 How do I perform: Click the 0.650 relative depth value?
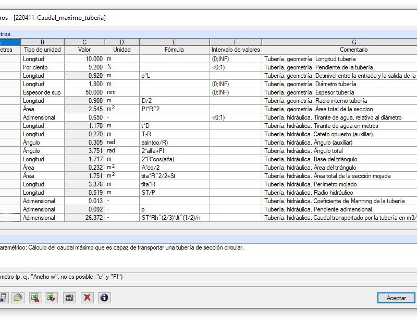(x=84, y=117)
